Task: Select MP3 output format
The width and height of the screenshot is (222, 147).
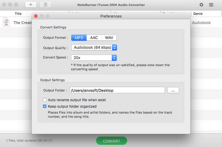Action: click(79, 38)
